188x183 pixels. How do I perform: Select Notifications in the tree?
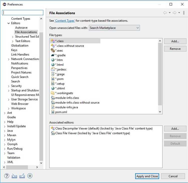click(20, 63)
